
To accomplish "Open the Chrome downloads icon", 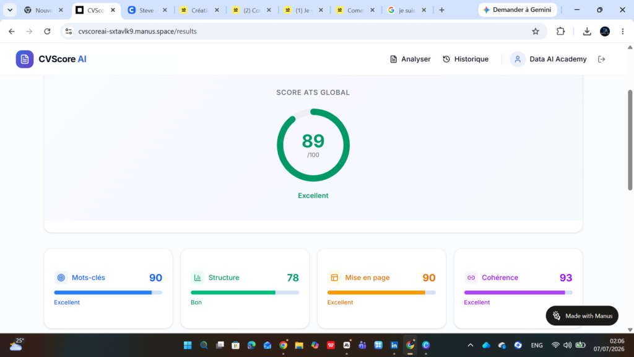I will 587,31.
